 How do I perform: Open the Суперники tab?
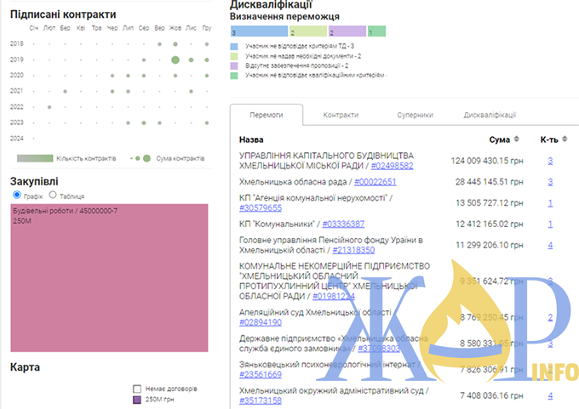(x=415, y=115)
